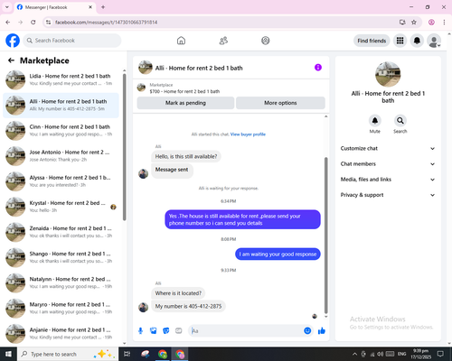Screen dimensions: 452x361
Task: Click Mark as pending button
Action: [x=185, y=103]
